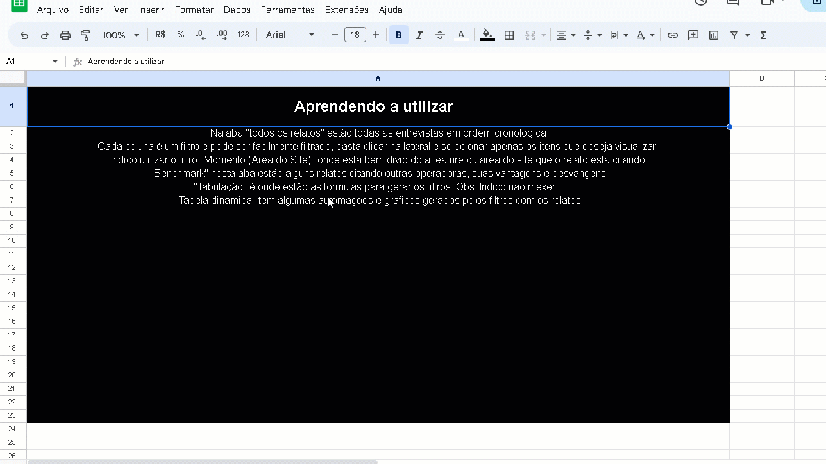
Task: Select column A header
Action: click(x=378, y=78)
